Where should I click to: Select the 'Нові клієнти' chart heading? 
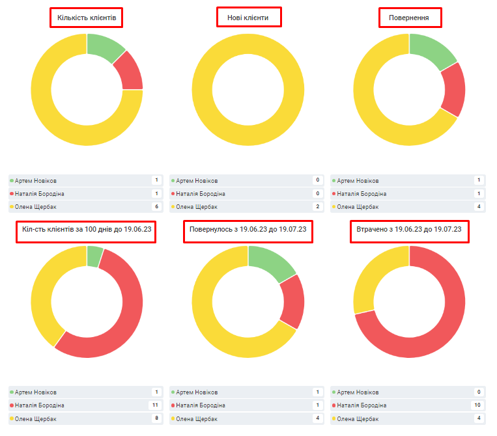coord(248,18)
